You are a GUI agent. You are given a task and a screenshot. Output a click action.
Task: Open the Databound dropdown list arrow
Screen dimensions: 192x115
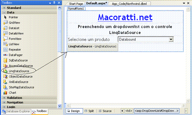[171, 39]
